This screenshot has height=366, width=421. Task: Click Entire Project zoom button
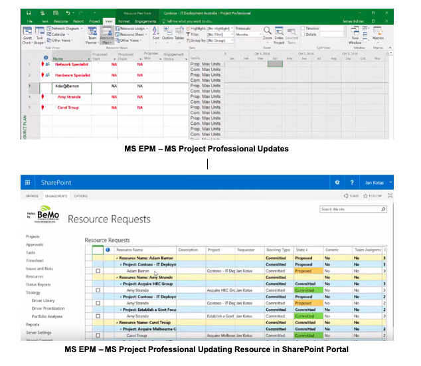click(279, 35)
